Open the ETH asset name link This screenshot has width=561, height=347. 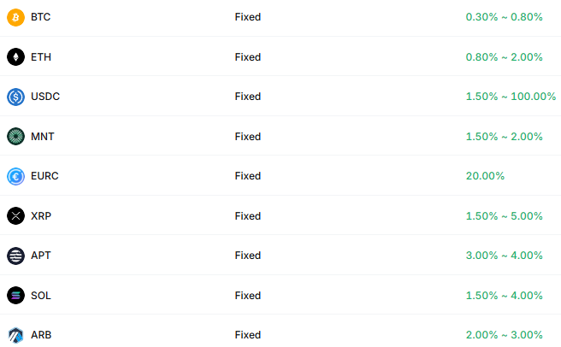click(x=40, y=57)
